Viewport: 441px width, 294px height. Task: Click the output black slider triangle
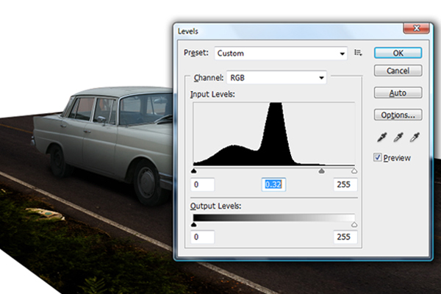point(194,224)
